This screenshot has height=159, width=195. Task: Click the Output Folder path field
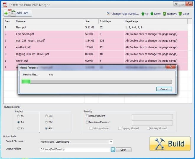coord(75,150)
